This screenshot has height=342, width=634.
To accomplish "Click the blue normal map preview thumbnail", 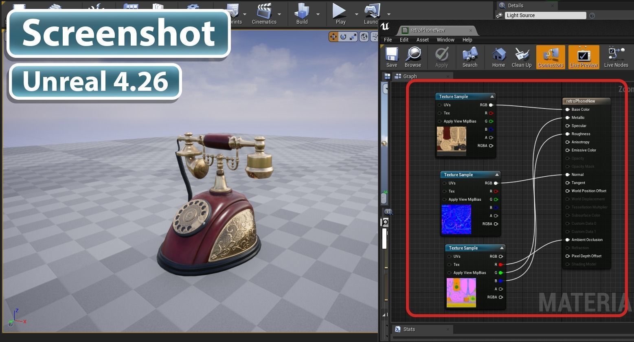I will (x=456, y=219).
